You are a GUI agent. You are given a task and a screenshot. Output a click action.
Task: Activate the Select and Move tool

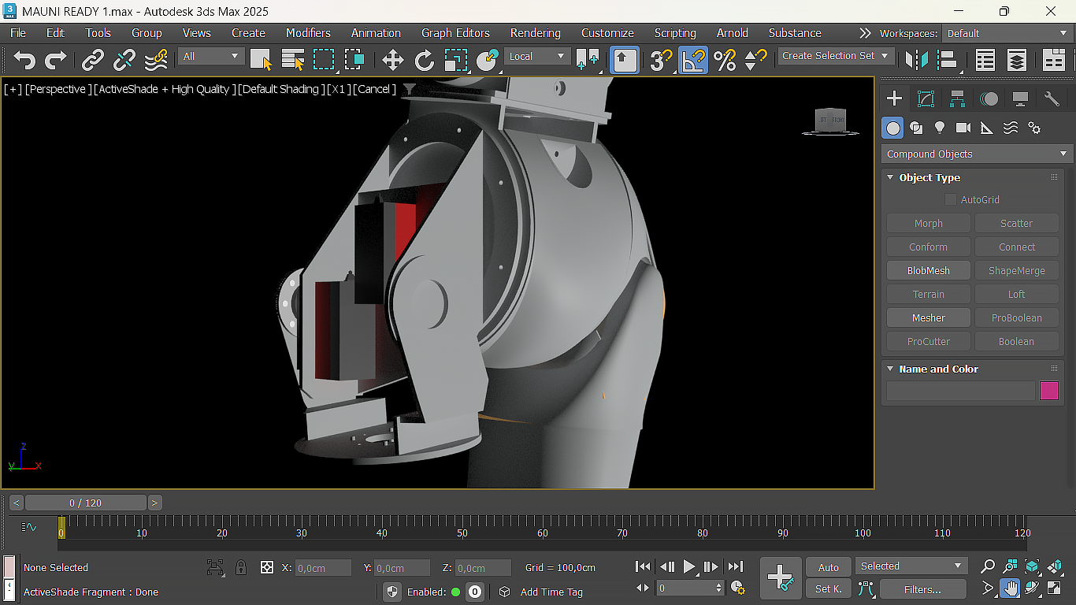pos(392,60)
